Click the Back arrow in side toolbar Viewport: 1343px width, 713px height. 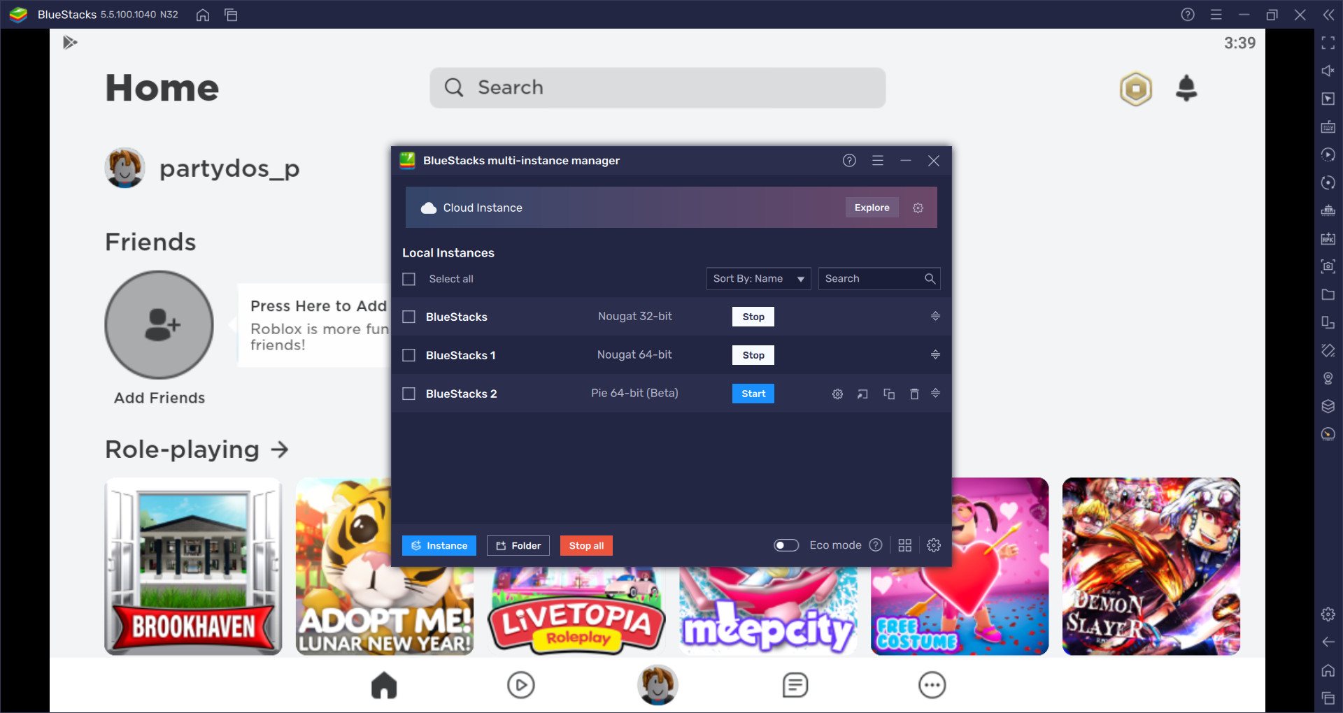[1328, 642]
